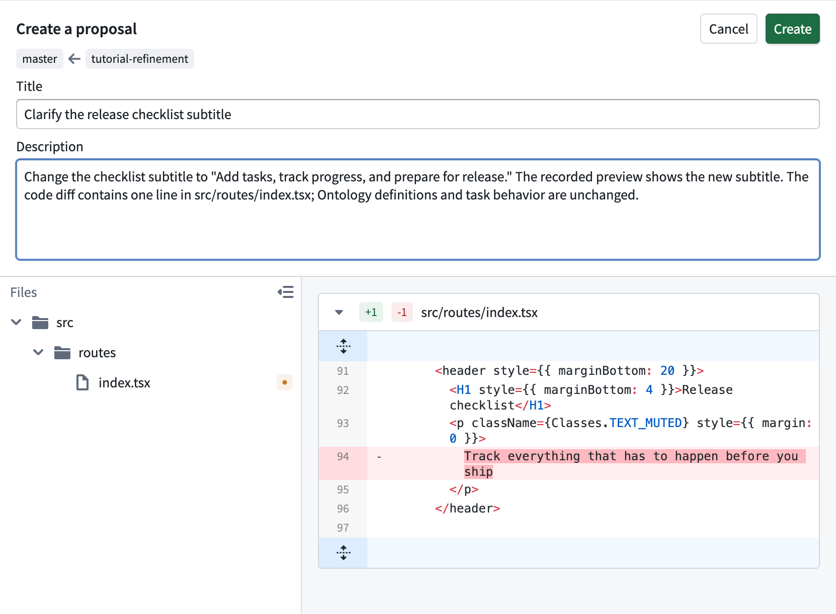Focus the Title input field

click(418, 114)
